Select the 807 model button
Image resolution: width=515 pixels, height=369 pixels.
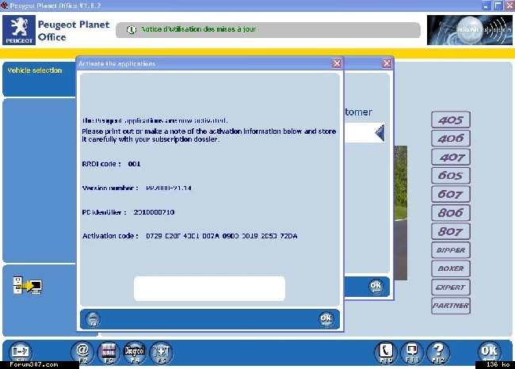tap(451, 231)
